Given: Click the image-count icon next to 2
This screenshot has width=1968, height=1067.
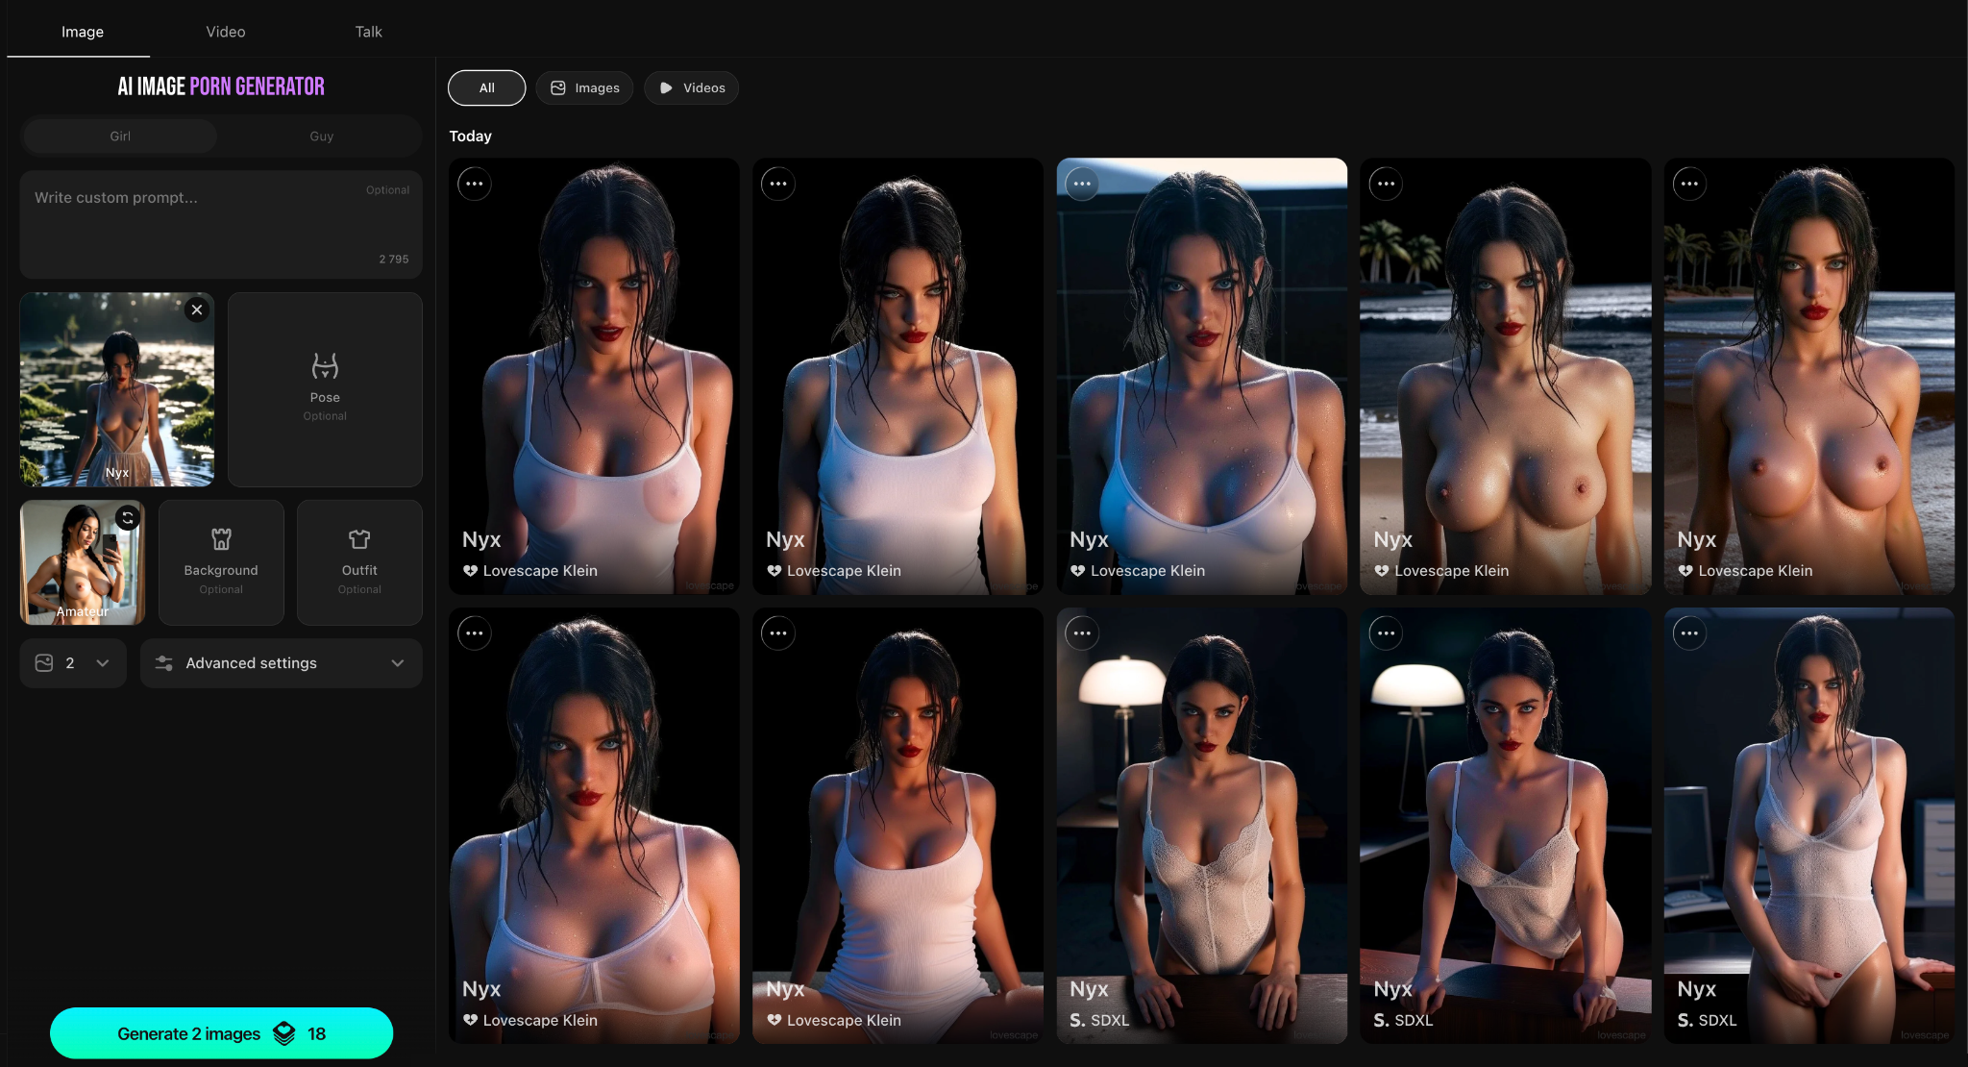Looking at the screenshot, I should click(44, 663).
